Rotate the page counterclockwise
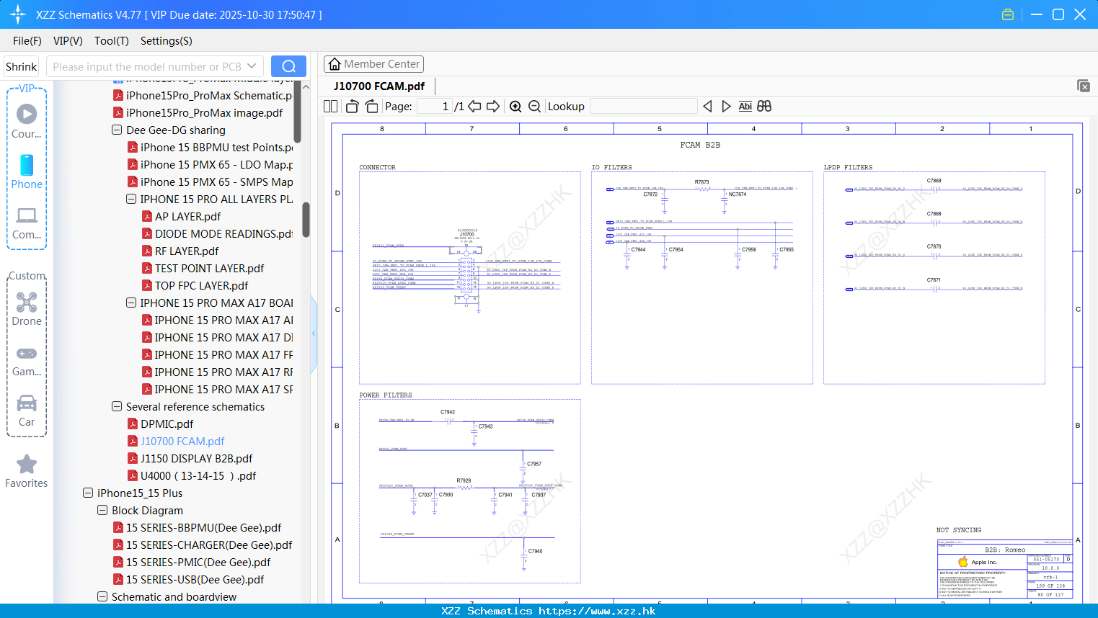1098x618 pixels. (x=352, y=106)
